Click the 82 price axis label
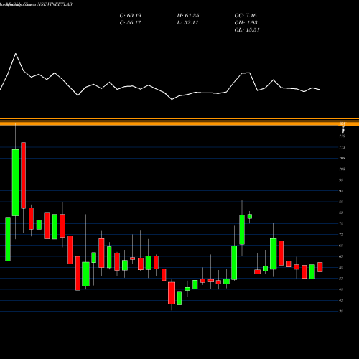 [x=341, y=213]
